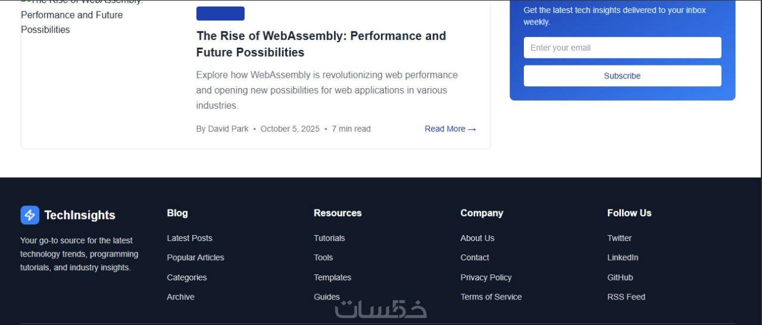Open Terms of Service link
The width and height of the screenshot is (762, 325).
point(491,297)
